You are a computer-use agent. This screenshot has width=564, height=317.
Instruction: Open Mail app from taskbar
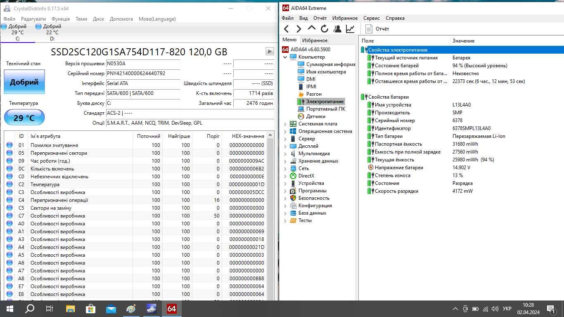(x=111, y=308)
